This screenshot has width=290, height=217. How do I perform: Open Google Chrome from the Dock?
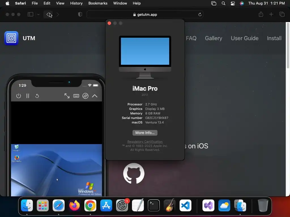[90, 205]
